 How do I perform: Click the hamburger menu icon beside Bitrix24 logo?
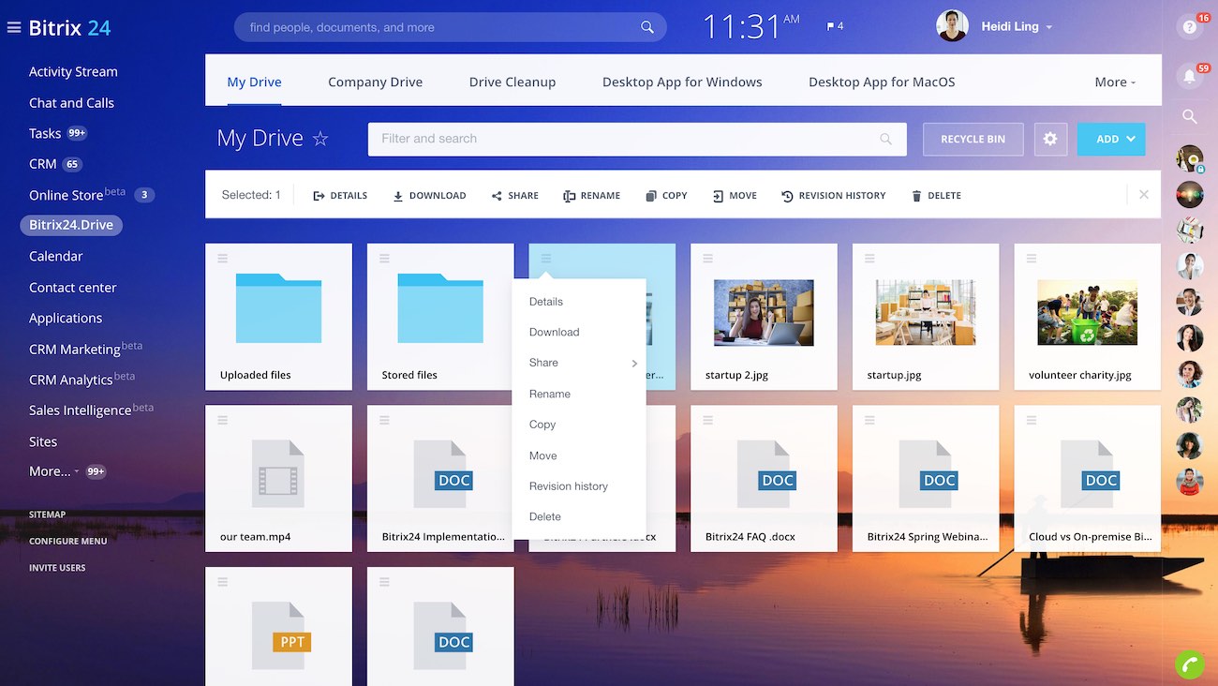coord(13,28)
